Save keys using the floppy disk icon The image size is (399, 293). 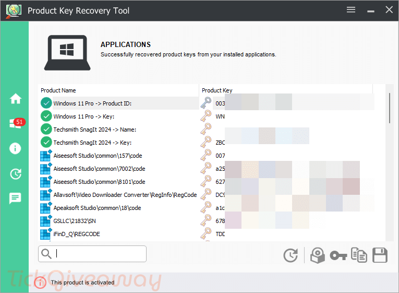coord(380,255)
